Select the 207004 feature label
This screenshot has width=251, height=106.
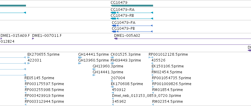[118, 78]
